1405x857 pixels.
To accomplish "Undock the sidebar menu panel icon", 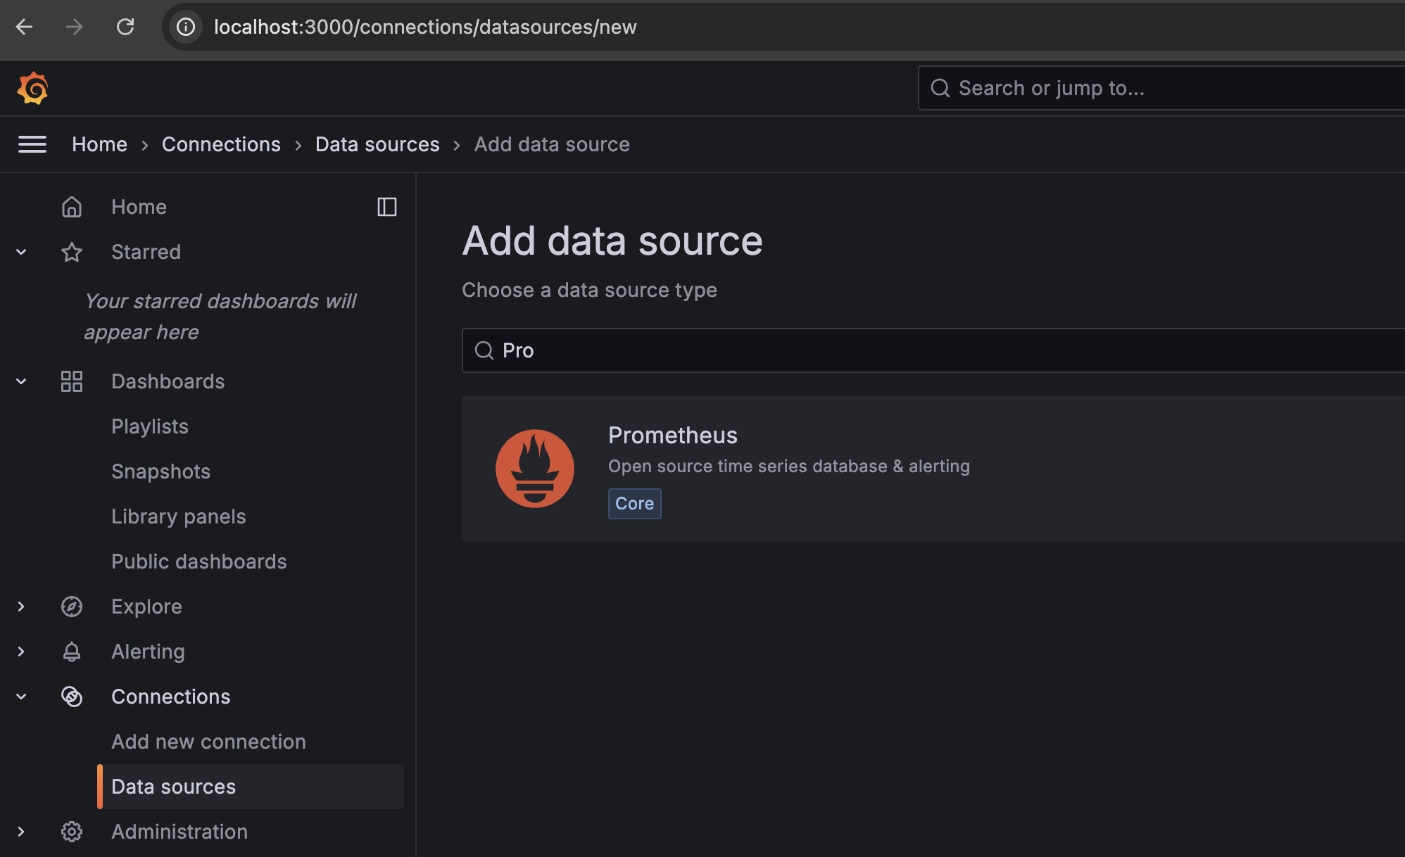I will [x=386, y=207].
